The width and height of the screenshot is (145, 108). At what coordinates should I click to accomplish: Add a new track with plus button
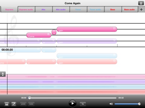click(x=141, y=9)
